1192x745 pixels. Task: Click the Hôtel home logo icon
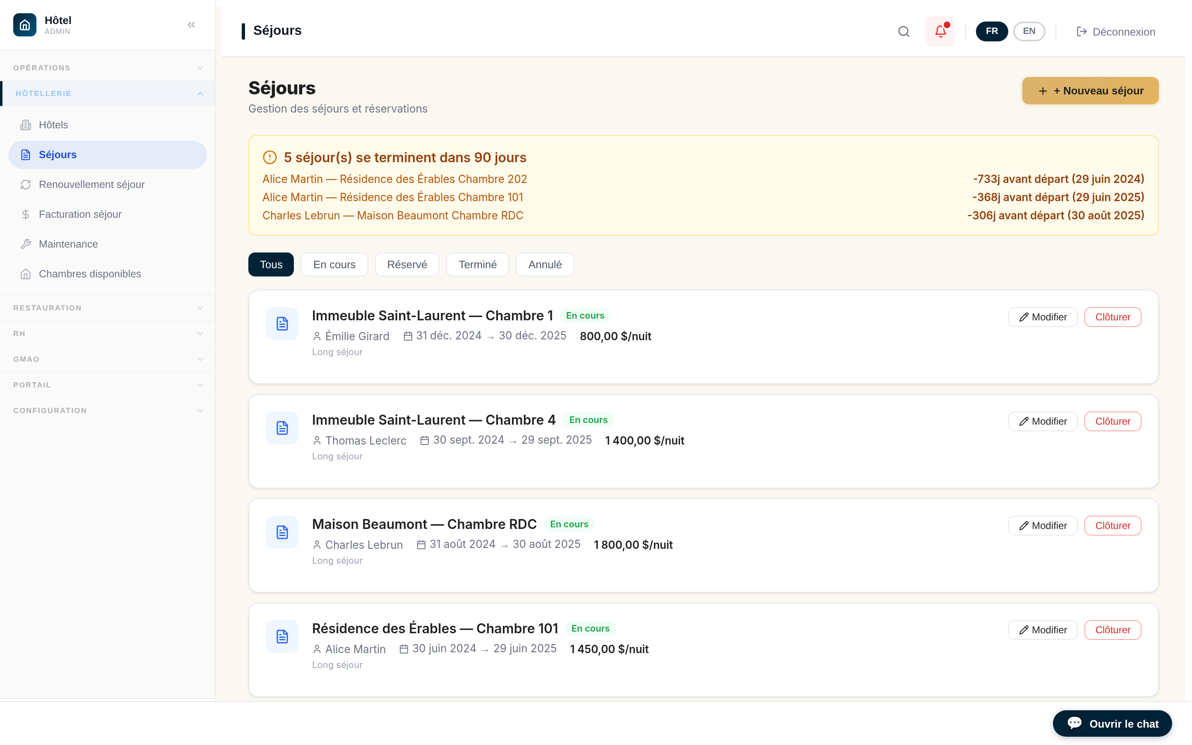(x=25, y=25)
